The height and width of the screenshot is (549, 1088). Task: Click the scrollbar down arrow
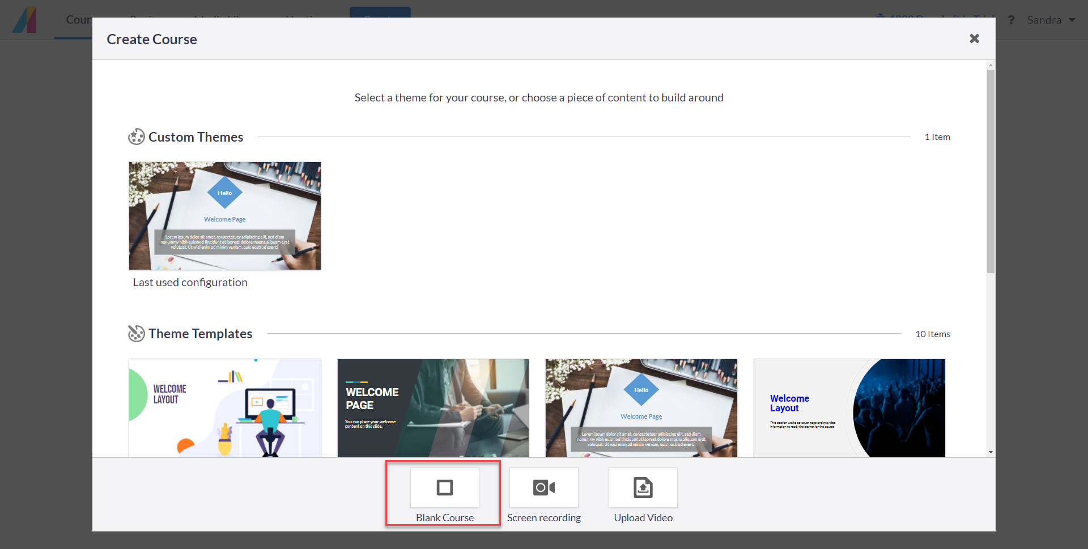[990, 452]
